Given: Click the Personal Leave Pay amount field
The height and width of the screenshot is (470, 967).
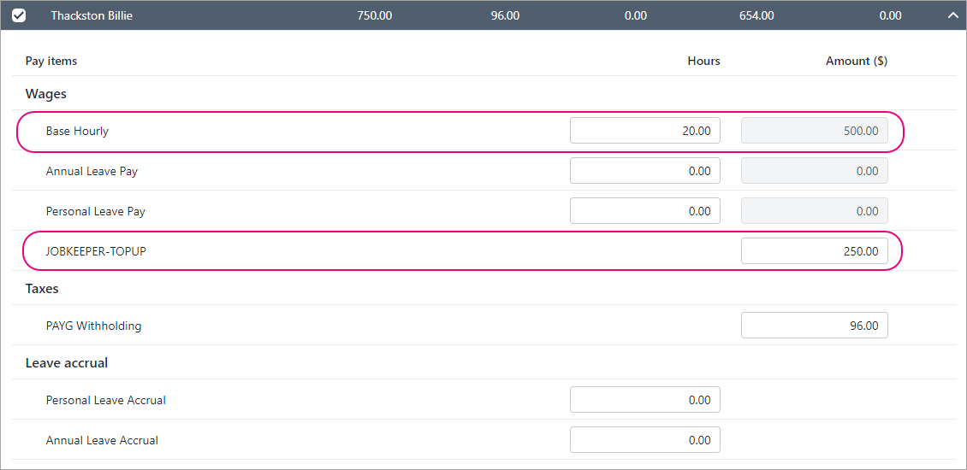Looking at the screenshot, I should 814,211.
